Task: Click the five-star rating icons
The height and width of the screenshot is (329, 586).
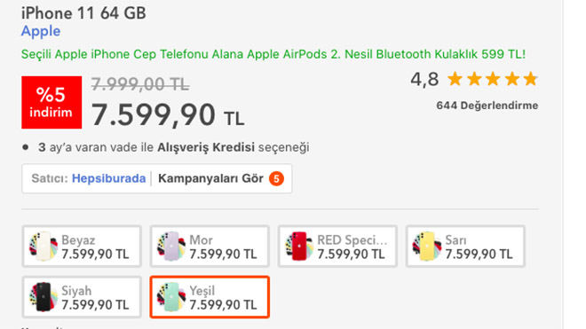Action: 493,79
